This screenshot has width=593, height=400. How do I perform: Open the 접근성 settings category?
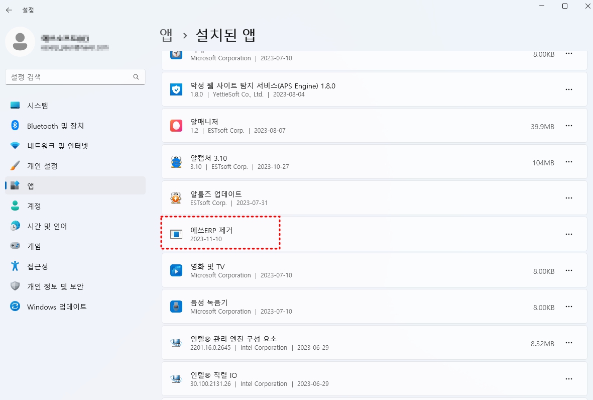pos(75,266)
